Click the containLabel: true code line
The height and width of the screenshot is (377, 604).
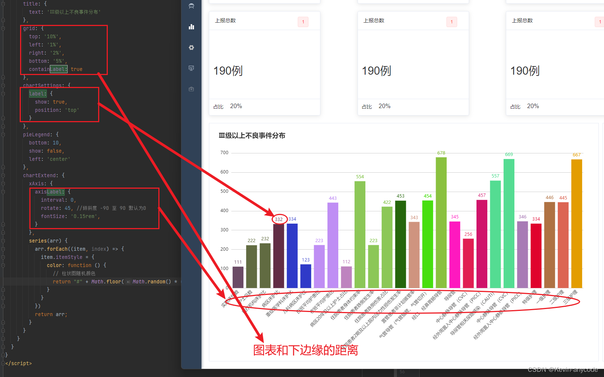56,69
